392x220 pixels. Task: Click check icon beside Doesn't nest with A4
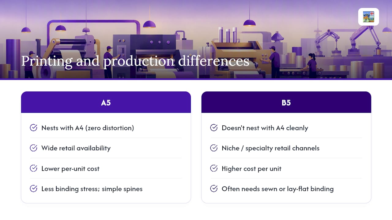coord(214,128)
